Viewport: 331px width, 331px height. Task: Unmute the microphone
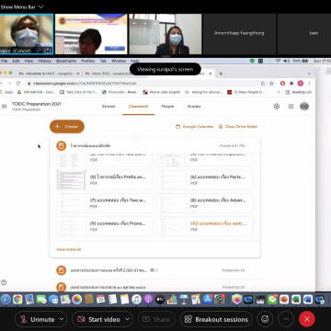coord(38,319)
